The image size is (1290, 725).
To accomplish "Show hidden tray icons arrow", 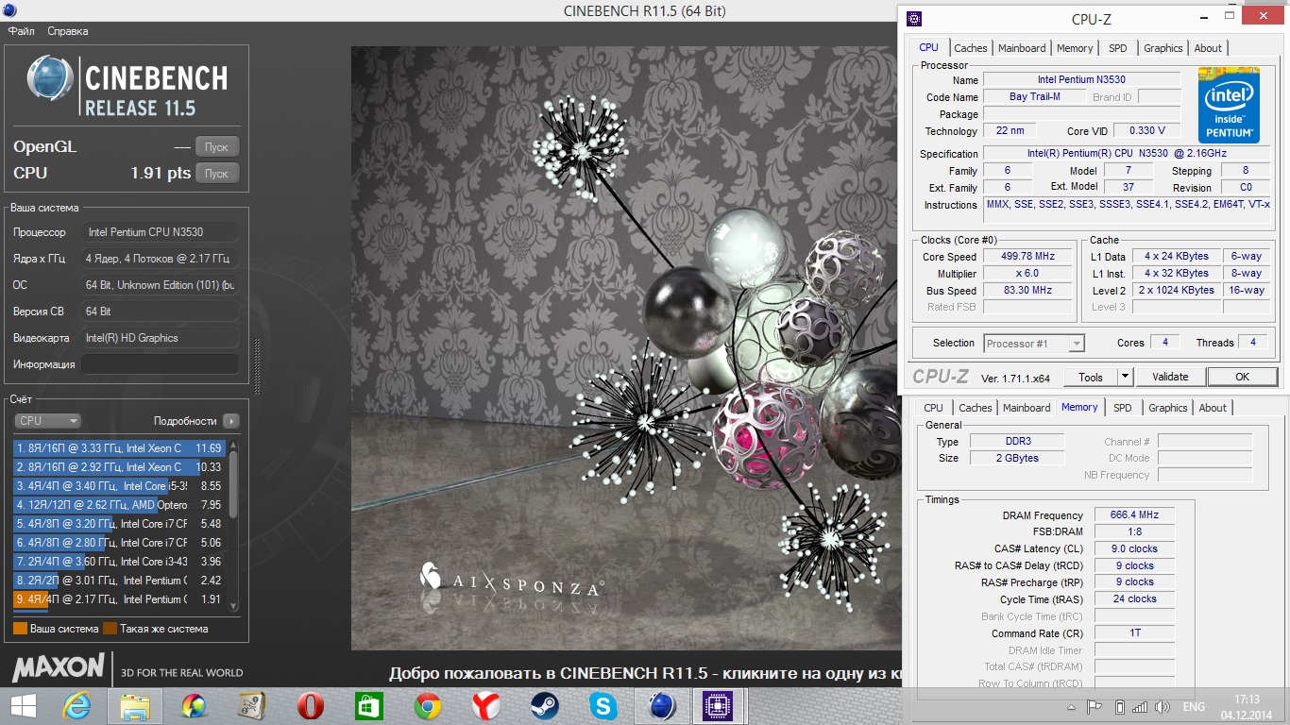I will pyautogui.click(x=1073, y=706).
